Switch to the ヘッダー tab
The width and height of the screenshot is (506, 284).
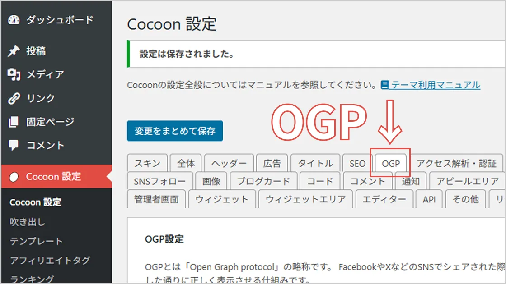[x=229, y=164]
